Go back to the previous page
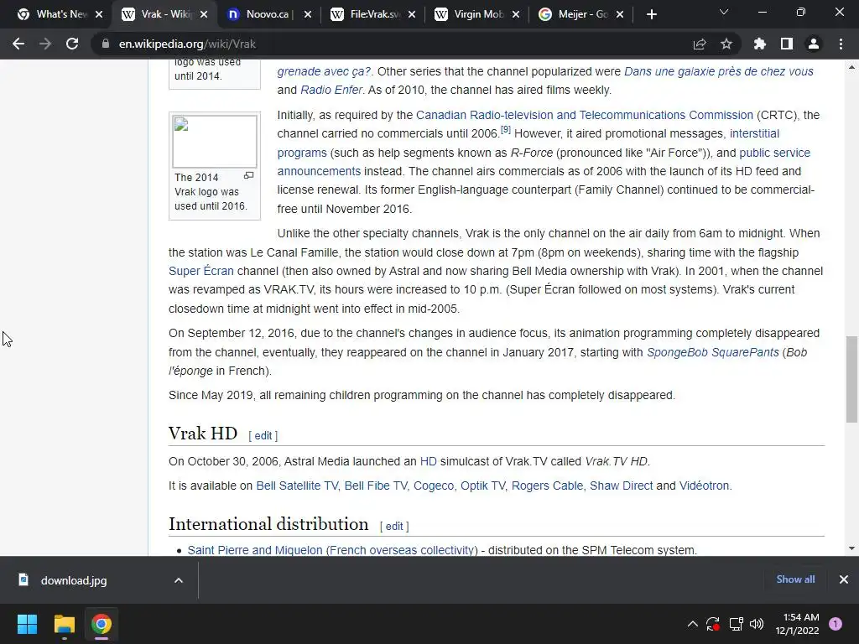 [18, 44]
